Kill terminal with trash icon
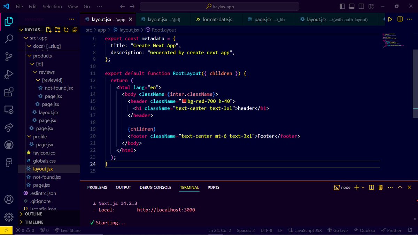 (x=381, y=187)
